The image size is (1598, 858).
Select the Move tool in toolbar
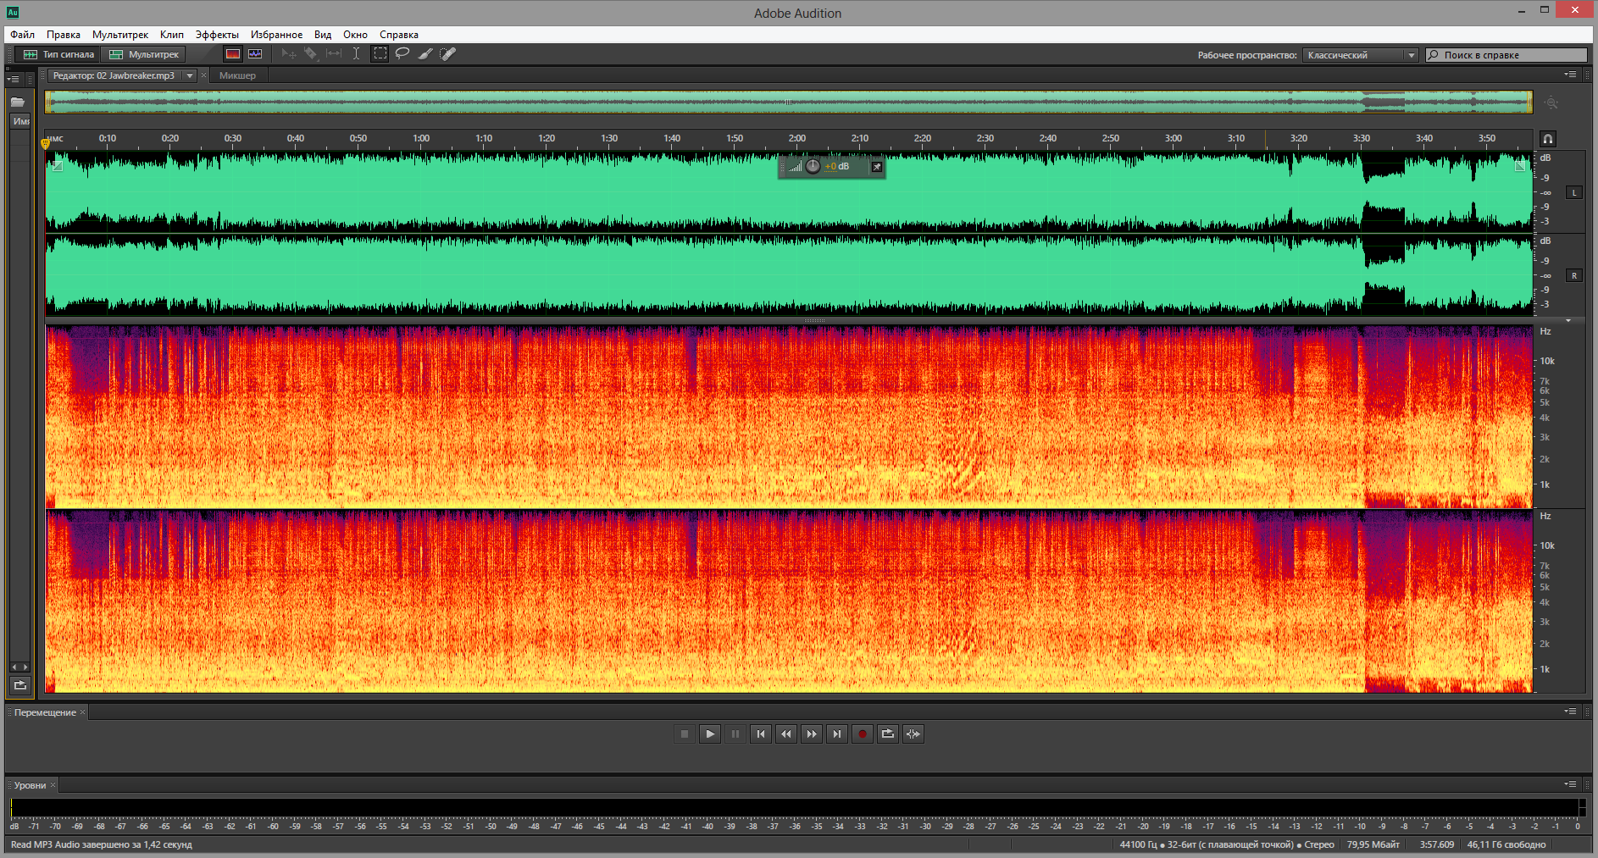pos(289,54)
